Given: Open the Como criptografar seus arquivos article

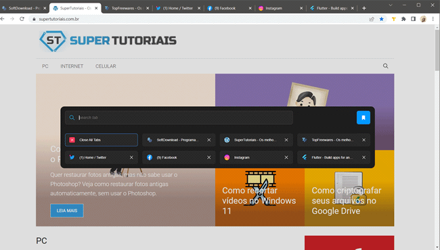Looking at the screenshot, I should pos(347,201).
